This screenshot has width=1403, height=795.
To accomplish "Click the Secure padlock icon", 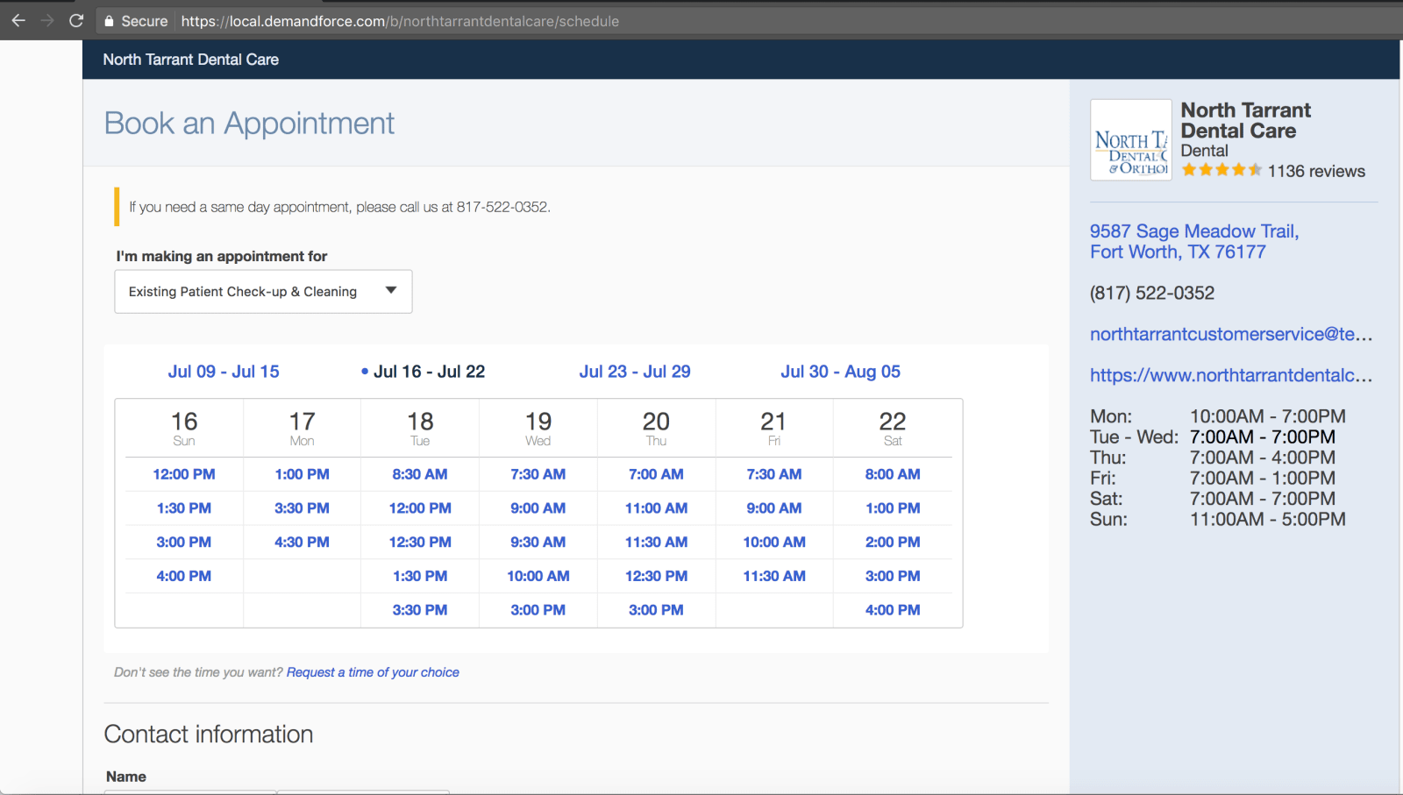I will [x=109, y=21].
